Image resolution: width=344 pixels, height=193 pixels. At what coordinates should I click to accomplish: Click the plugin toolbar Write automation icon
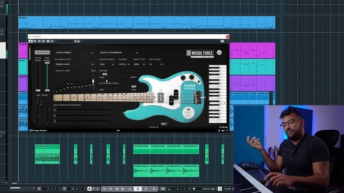[44, 41]
